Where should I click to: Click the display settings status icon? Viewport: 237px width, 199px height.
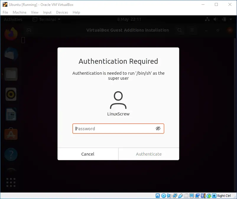(x=191, y=196)
